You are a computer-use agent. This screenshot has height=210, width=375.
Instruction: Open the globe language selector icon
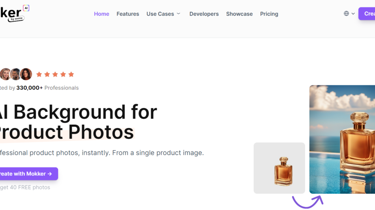coord(346,13)
